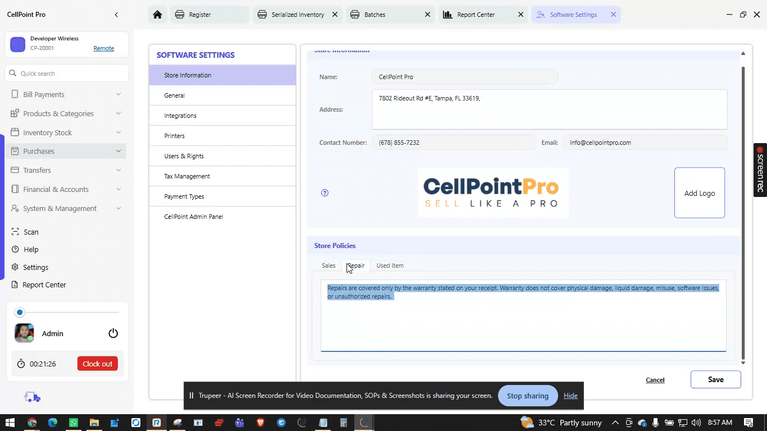The height and width of the screenshot is (431, 767).
Task: Select the Used Item policy tab
Action: [x=390, y=265]
